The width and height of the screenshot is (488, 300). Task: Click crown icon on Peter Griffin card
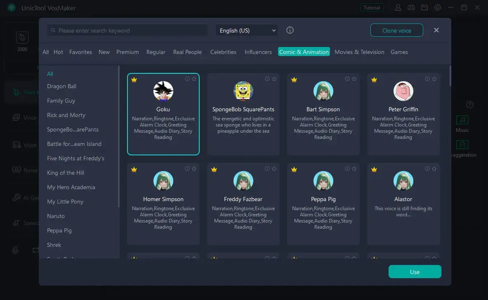tap(374, 80)
